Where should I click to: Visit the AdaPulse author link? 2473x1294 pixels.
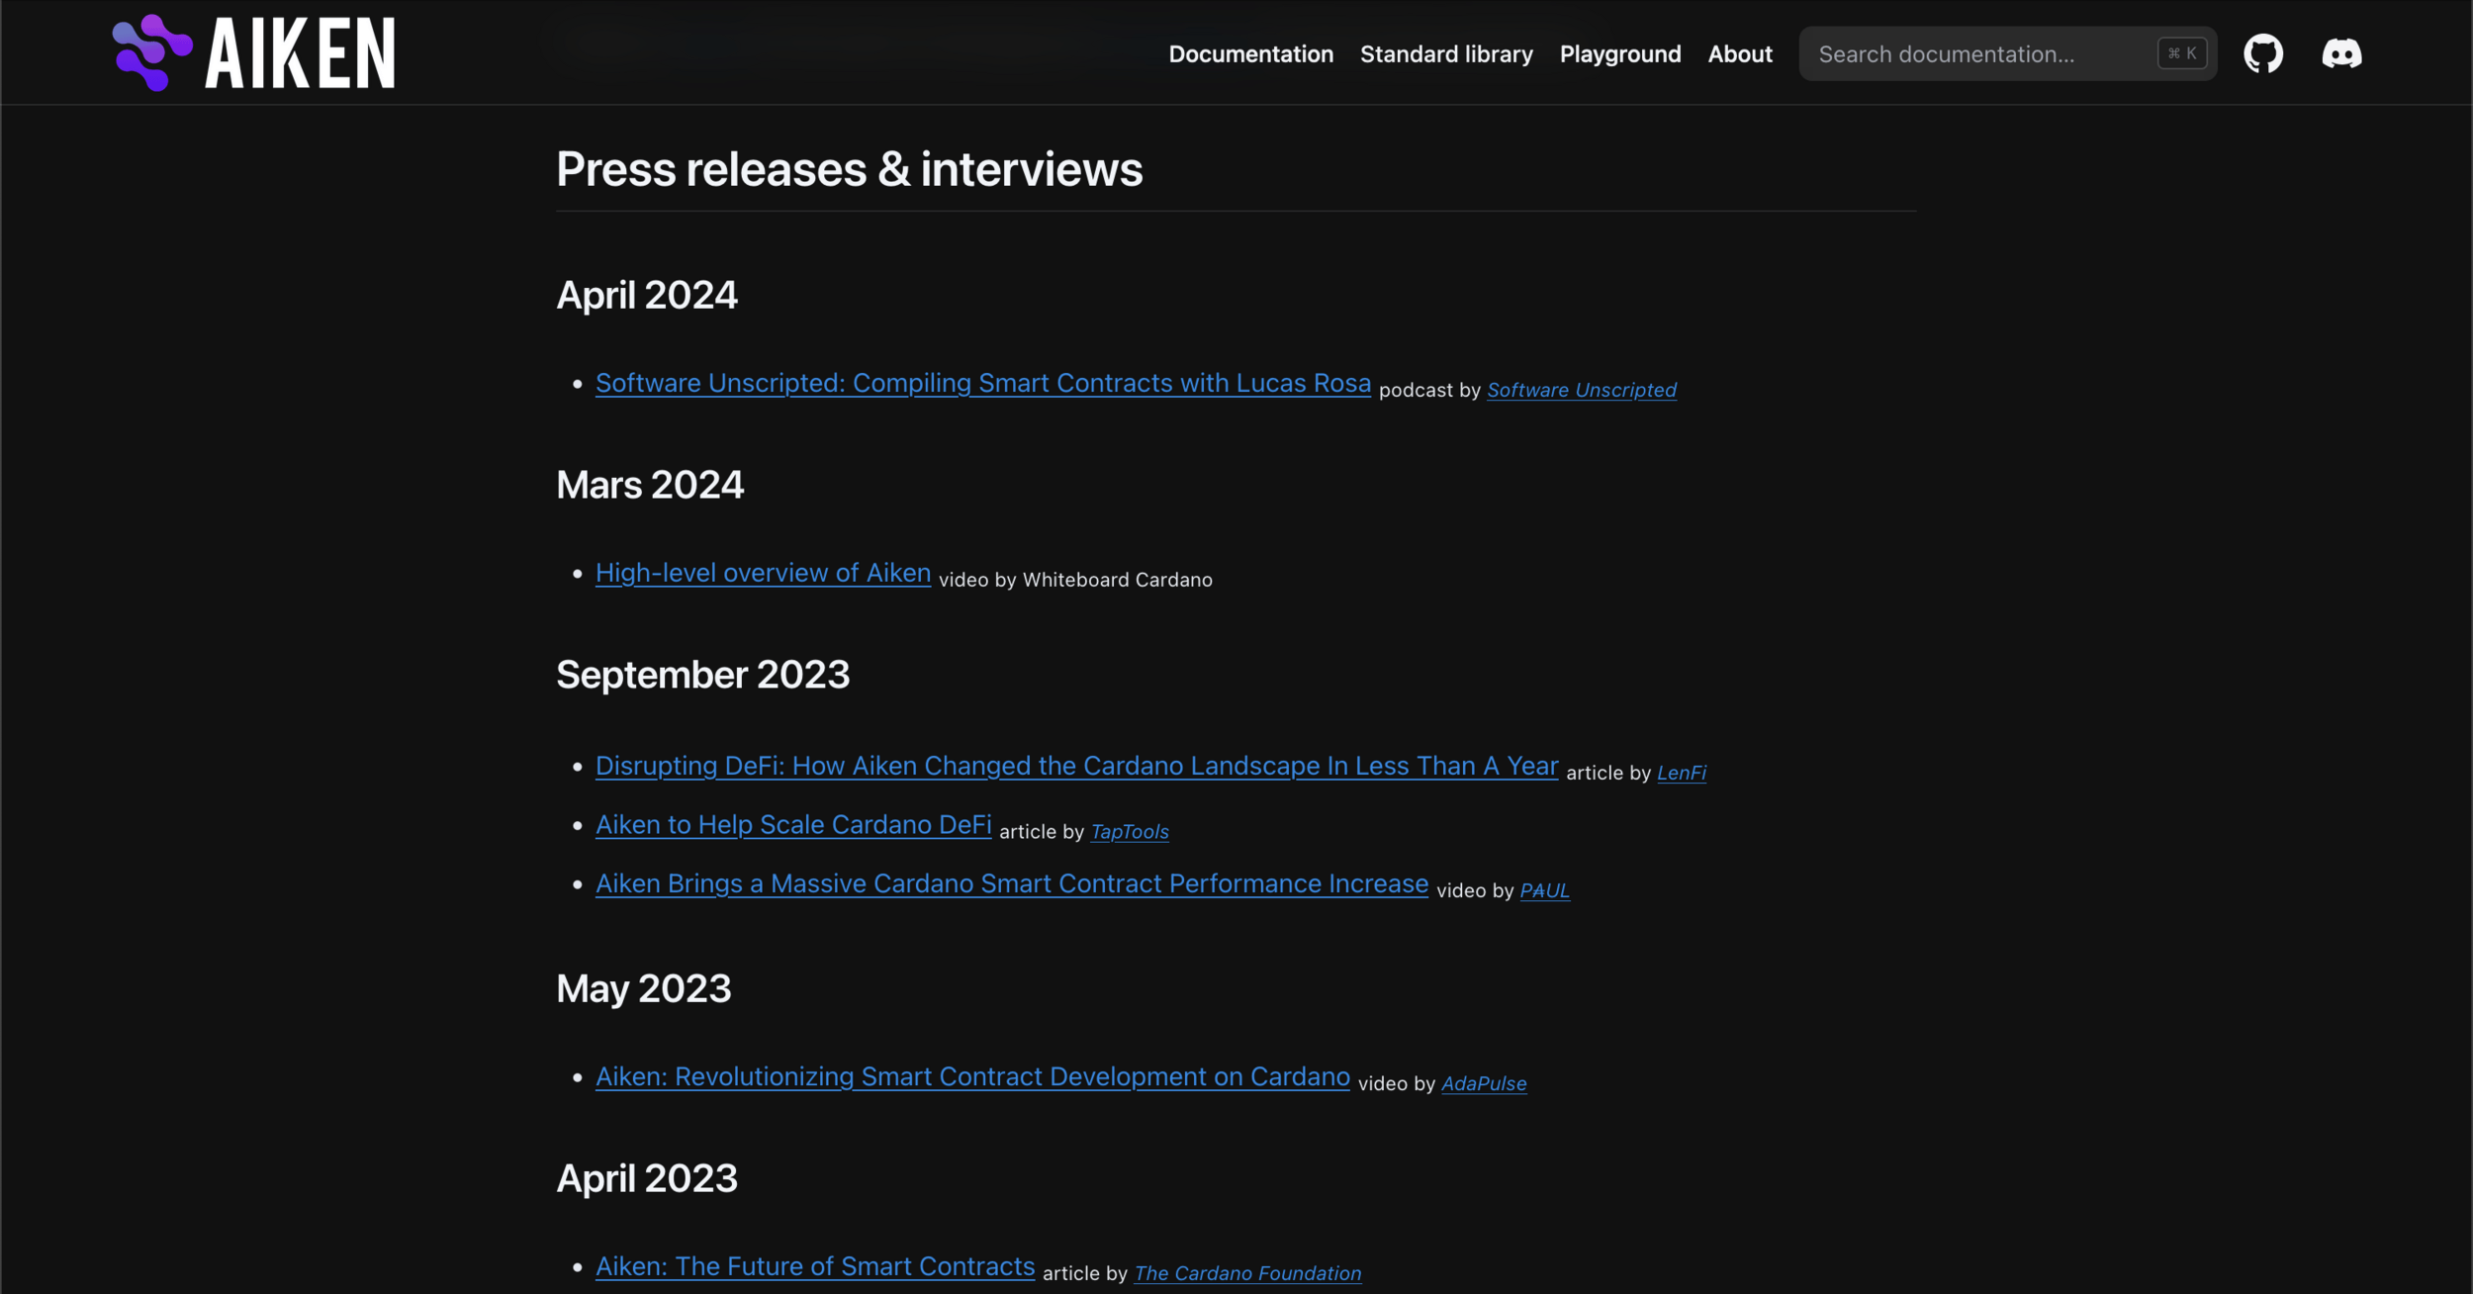1483,1083
